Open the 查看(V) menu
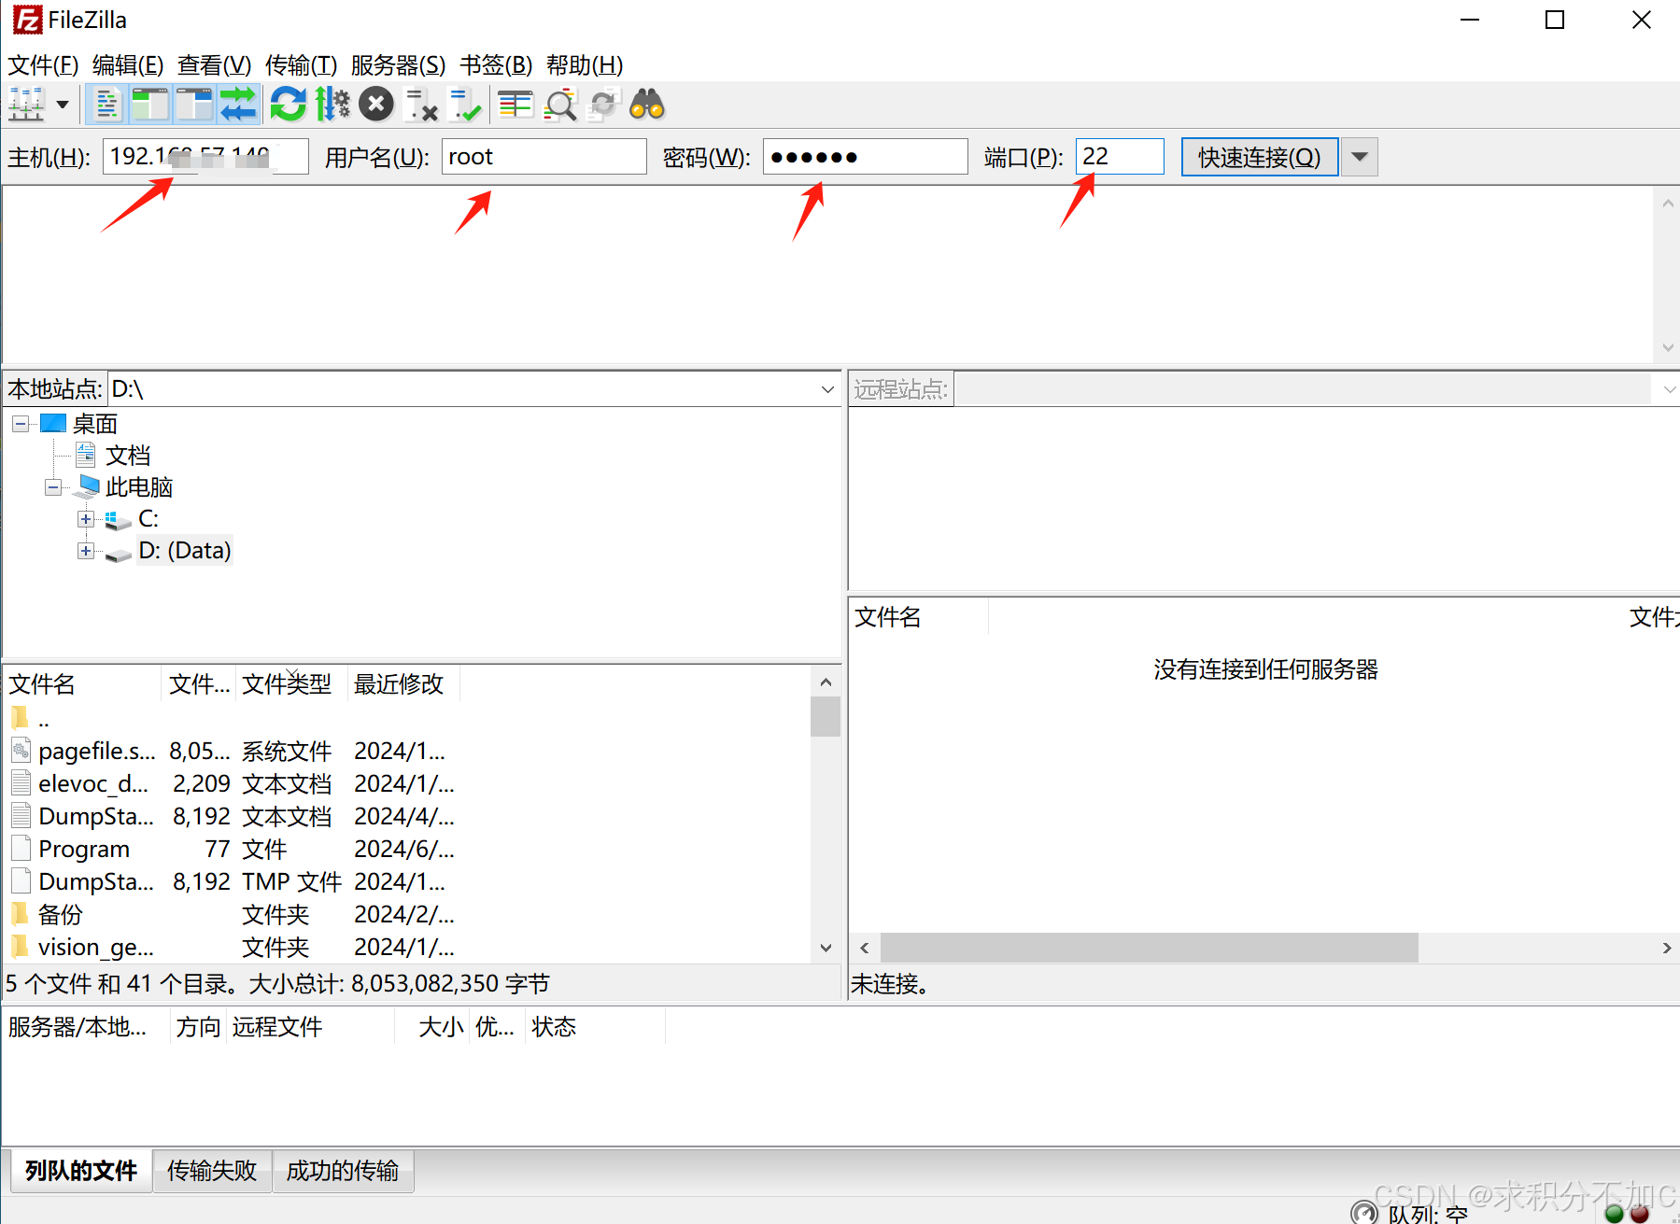The image size is (1680, 1224). point(214,65)
